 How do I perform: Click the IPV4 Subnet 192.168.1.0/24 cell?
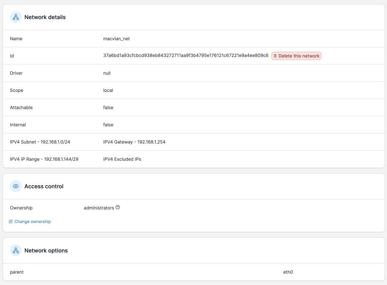tap(40, 142)
